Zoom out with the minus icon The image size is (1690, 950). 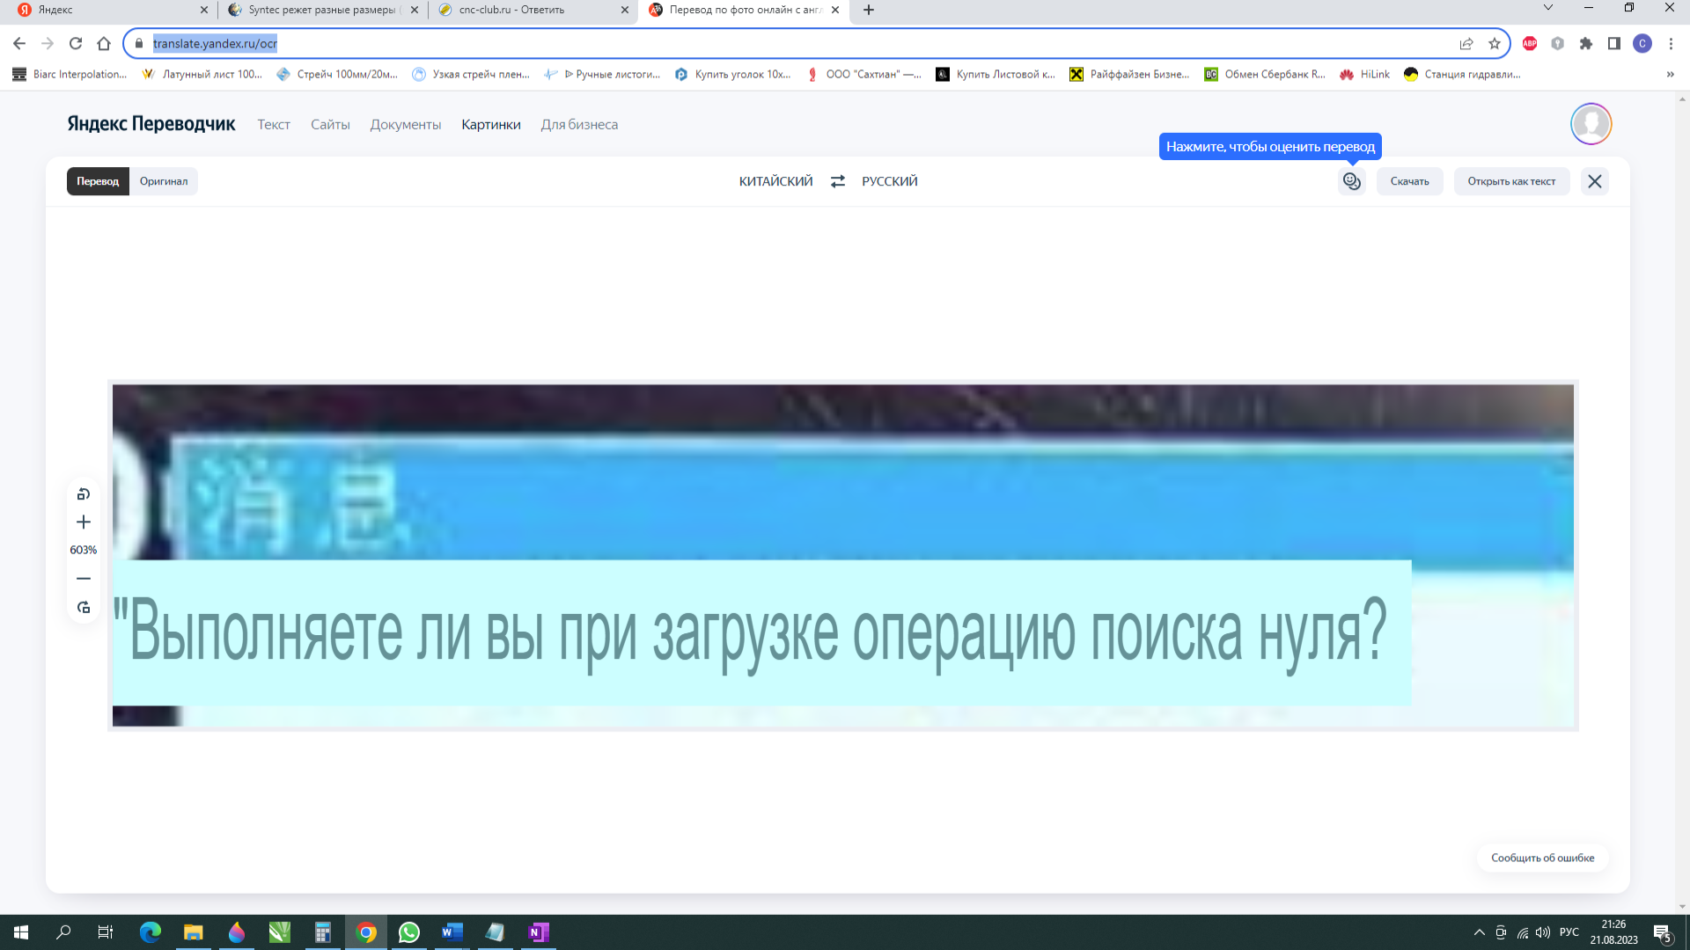84,579
